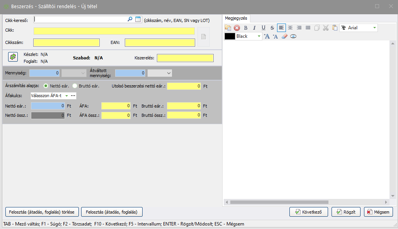Open the item list window icon

(x=138, y=19)
